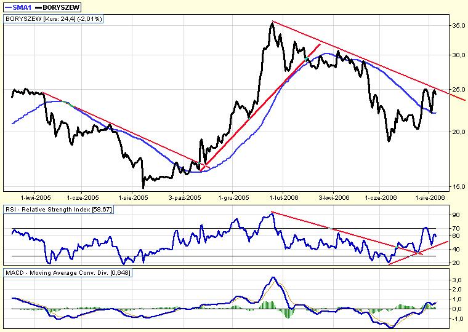Click the 3-paź-2005 date label
Image resolution: width=468 pixels, height=332 pixels.
pos(185,197)
